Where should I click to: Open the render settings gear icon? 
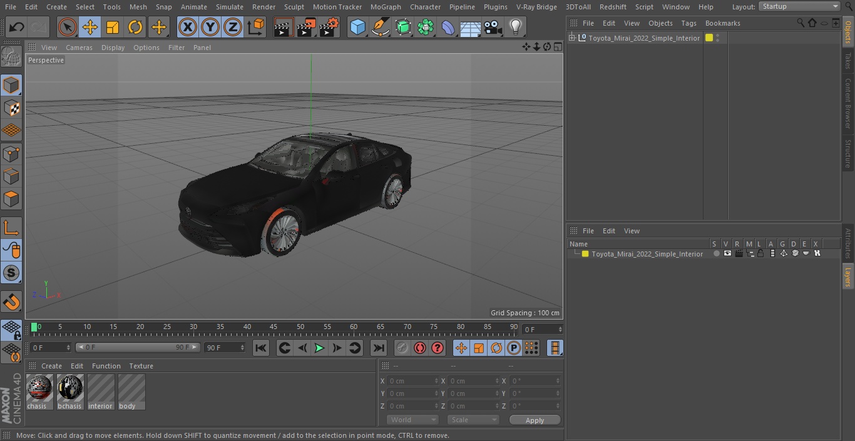[x=329, y=27]
